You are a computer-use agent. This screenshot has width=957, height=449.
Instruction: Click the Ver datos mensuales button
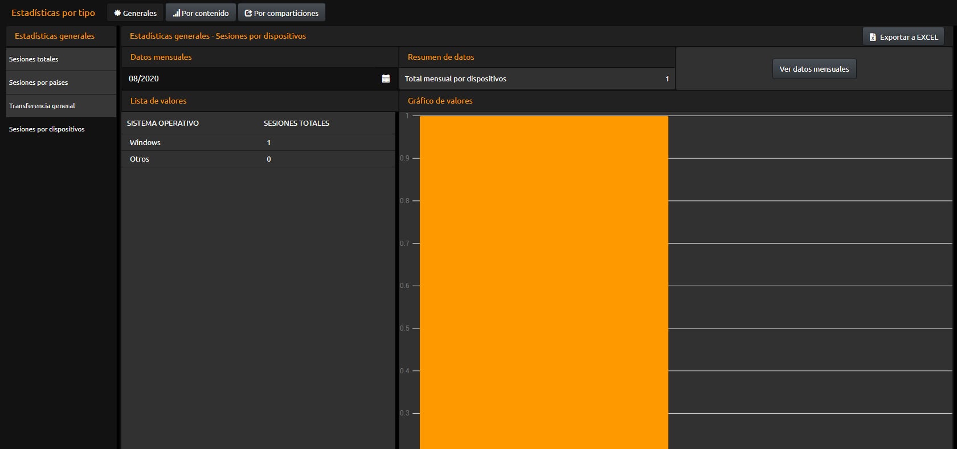(x=814, y=69)
